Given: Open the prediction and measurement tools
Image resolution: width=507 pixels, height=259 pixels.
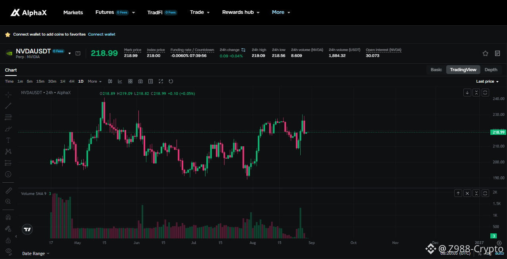Looking at the screenshot, I should point(8,163).
